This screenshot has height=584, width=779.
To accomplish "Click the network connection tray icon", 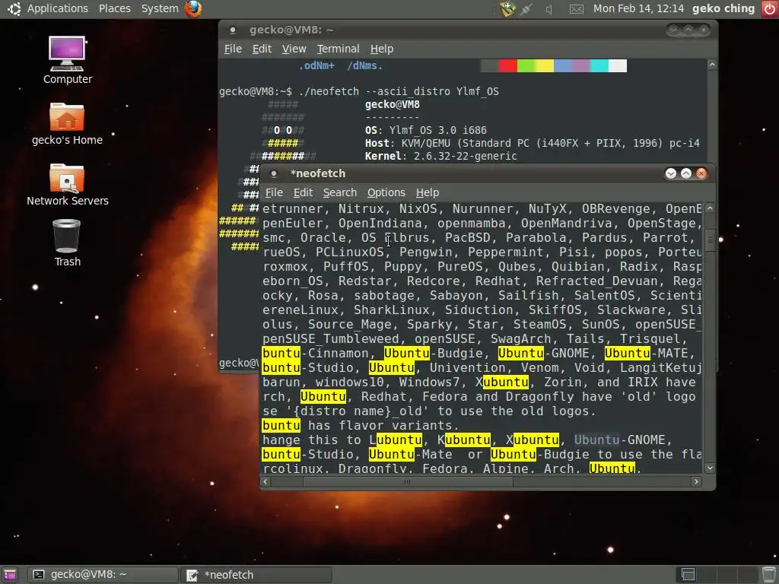I will point(526,9).
